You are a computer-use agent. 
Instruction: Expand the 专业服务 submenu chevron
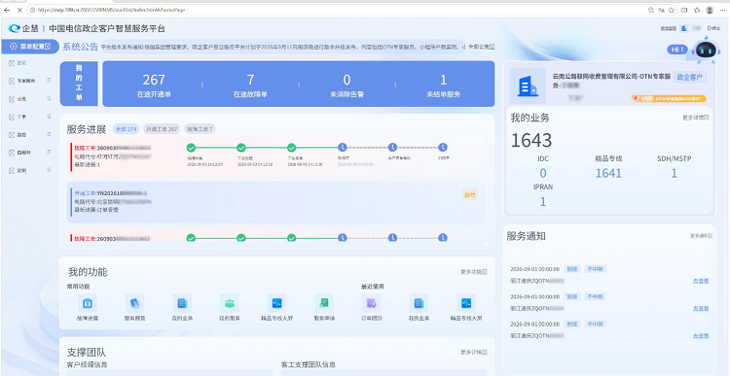click(x=49, y=81)
